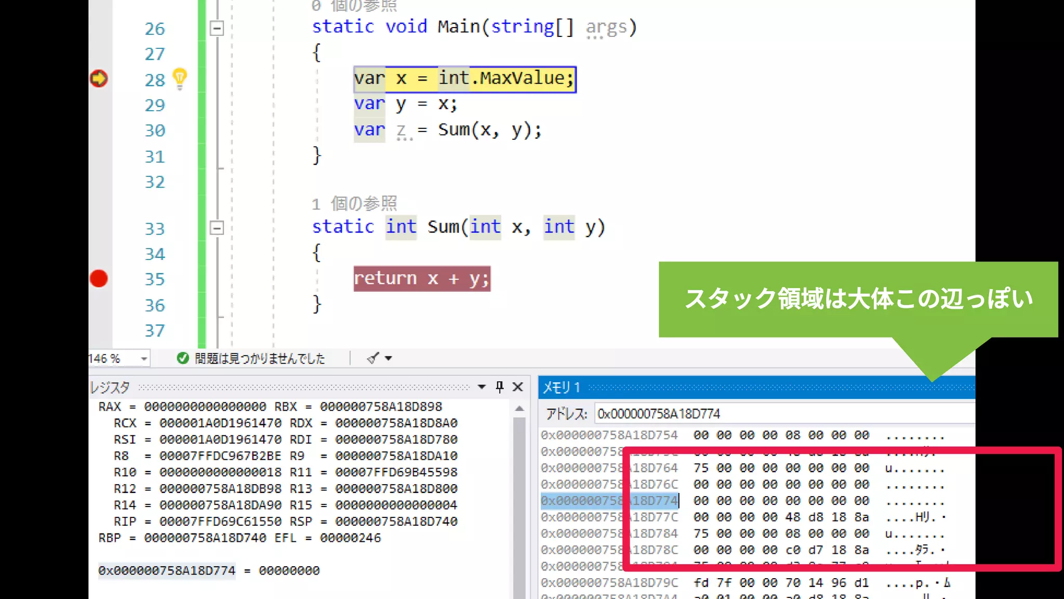Screen dimensions: 1064x599
Task: Select the Memory 1 panel title tab
Action: coord(562,387)
